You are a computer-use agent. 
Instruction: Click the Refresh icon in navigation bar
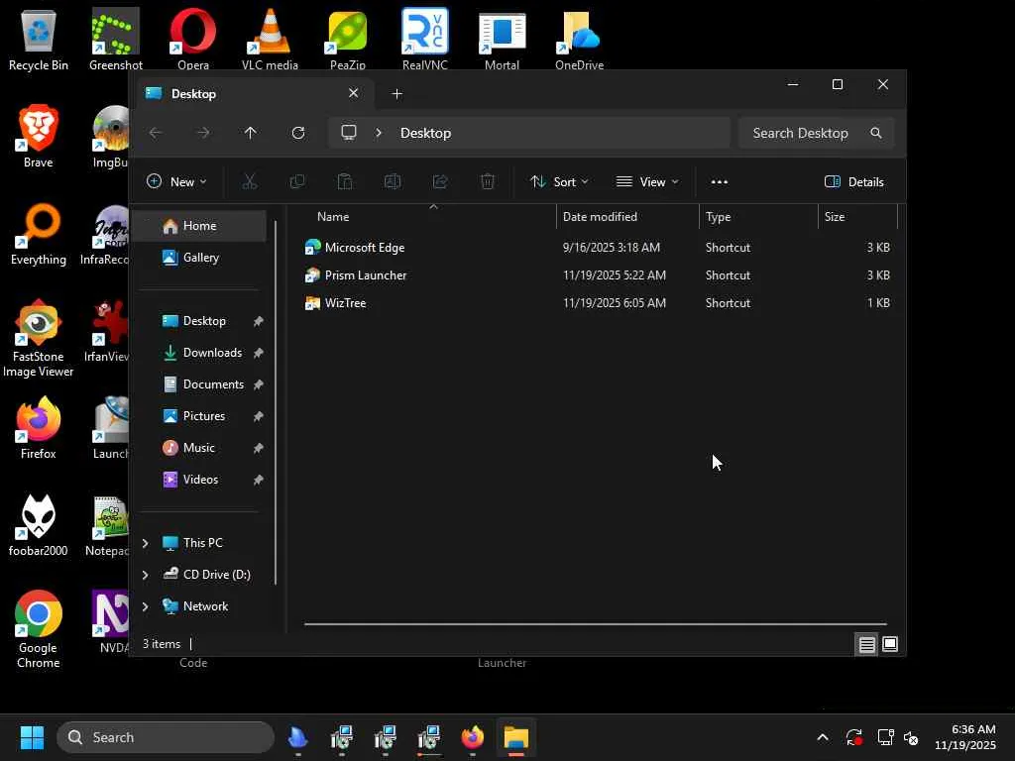(298, 133)
